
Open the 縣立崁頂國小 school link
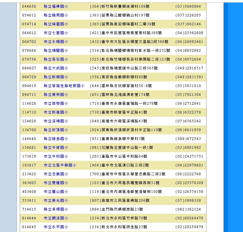[56, 130]
